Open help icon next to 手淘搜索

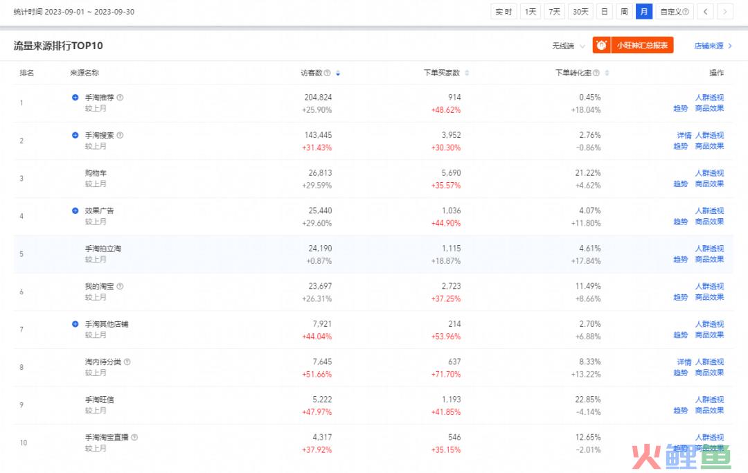coord(121,135)
